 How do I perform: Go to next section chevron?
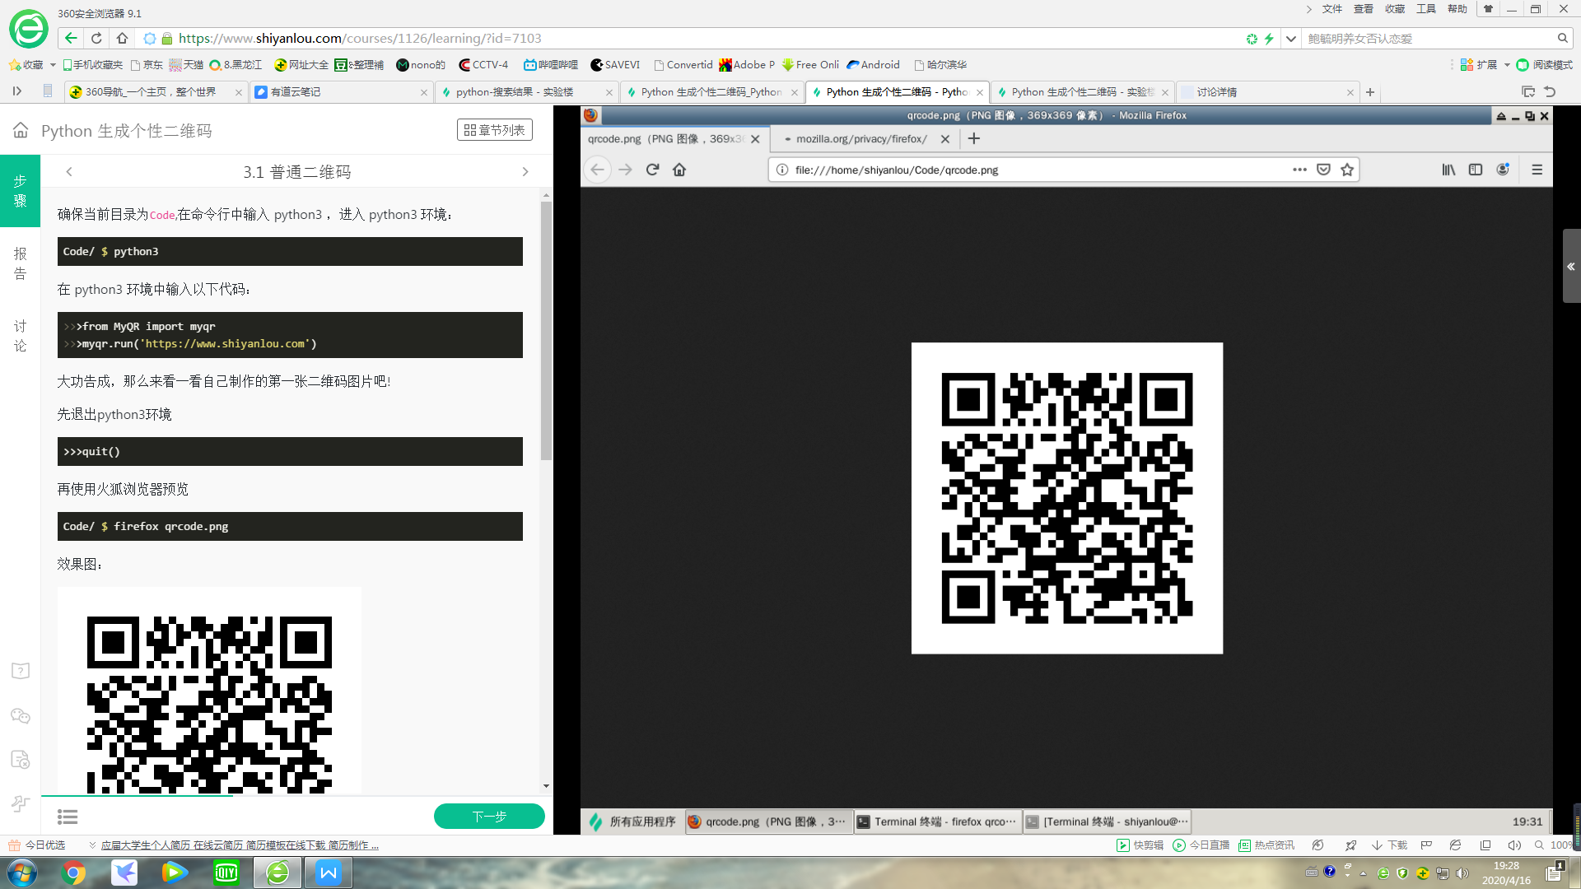(x=525, y=172)
